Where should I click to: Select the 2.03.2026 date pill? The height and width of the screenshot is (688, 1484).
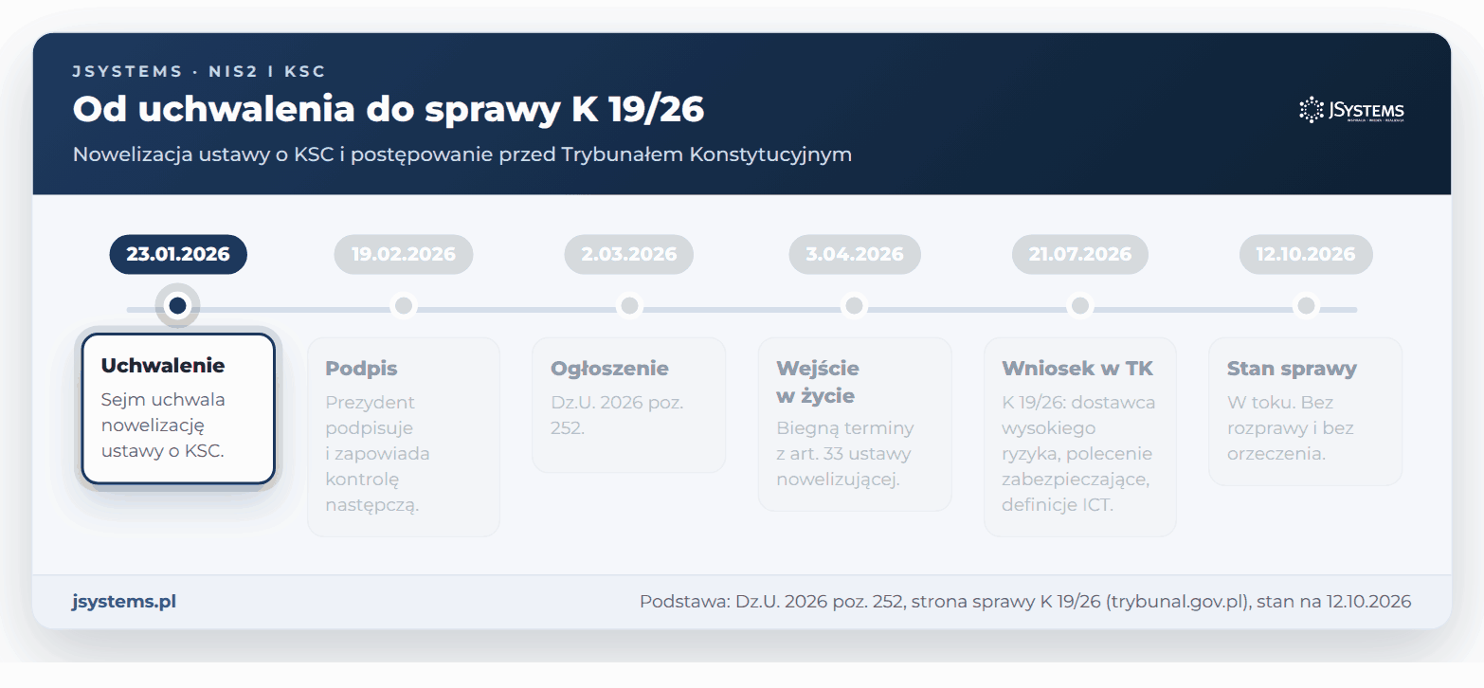[x=629, y=254]
